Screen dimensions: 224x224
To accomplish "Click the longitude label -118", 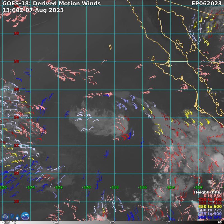I will pyautogui.click(x=114, y=187).
